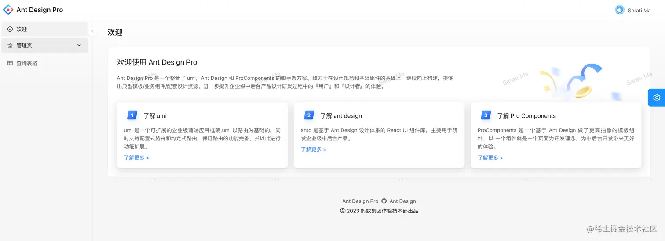Click the number 2 badge on the ant design card
The width and height of the screenshot is (665, 241).
click(x=309, y=115)
